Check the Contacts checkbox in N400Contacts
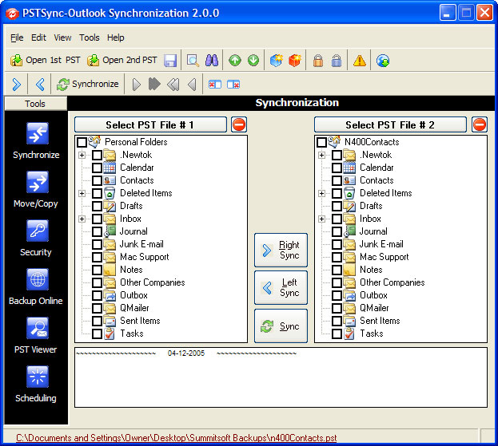 point(337,180)
